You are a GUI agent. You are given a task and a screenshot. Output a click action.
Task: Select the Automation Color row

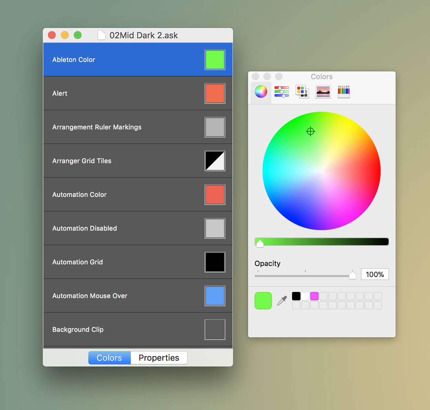(x=138, y=195)
